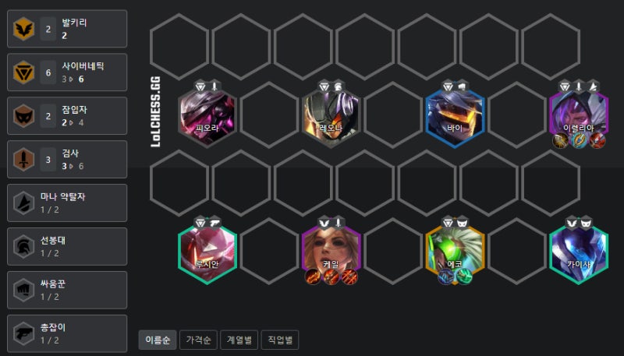Click the 발키리 synergy icon

click(23, 29)
